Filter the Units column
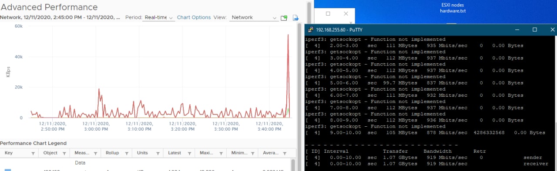Viewport: 557px width, 171px height. [158, 153]
